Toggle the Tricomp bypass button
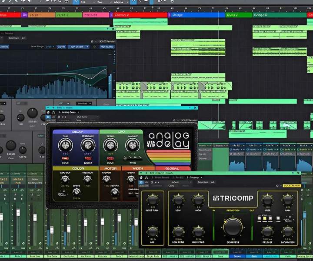The height and width of the screenshot is (261, 313). [x=141, y=182]
